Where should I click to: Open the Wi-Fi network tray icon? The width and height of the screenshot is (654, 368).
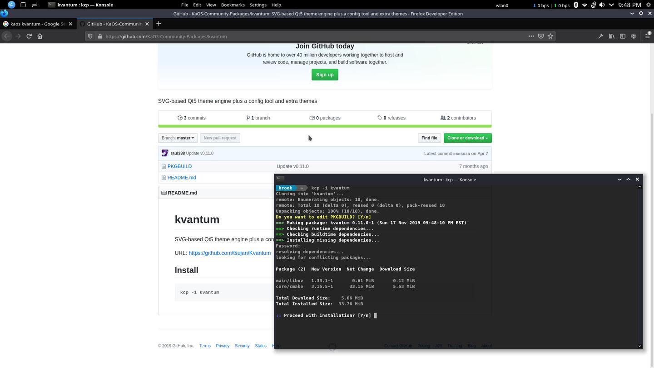[x=585, y=5]
